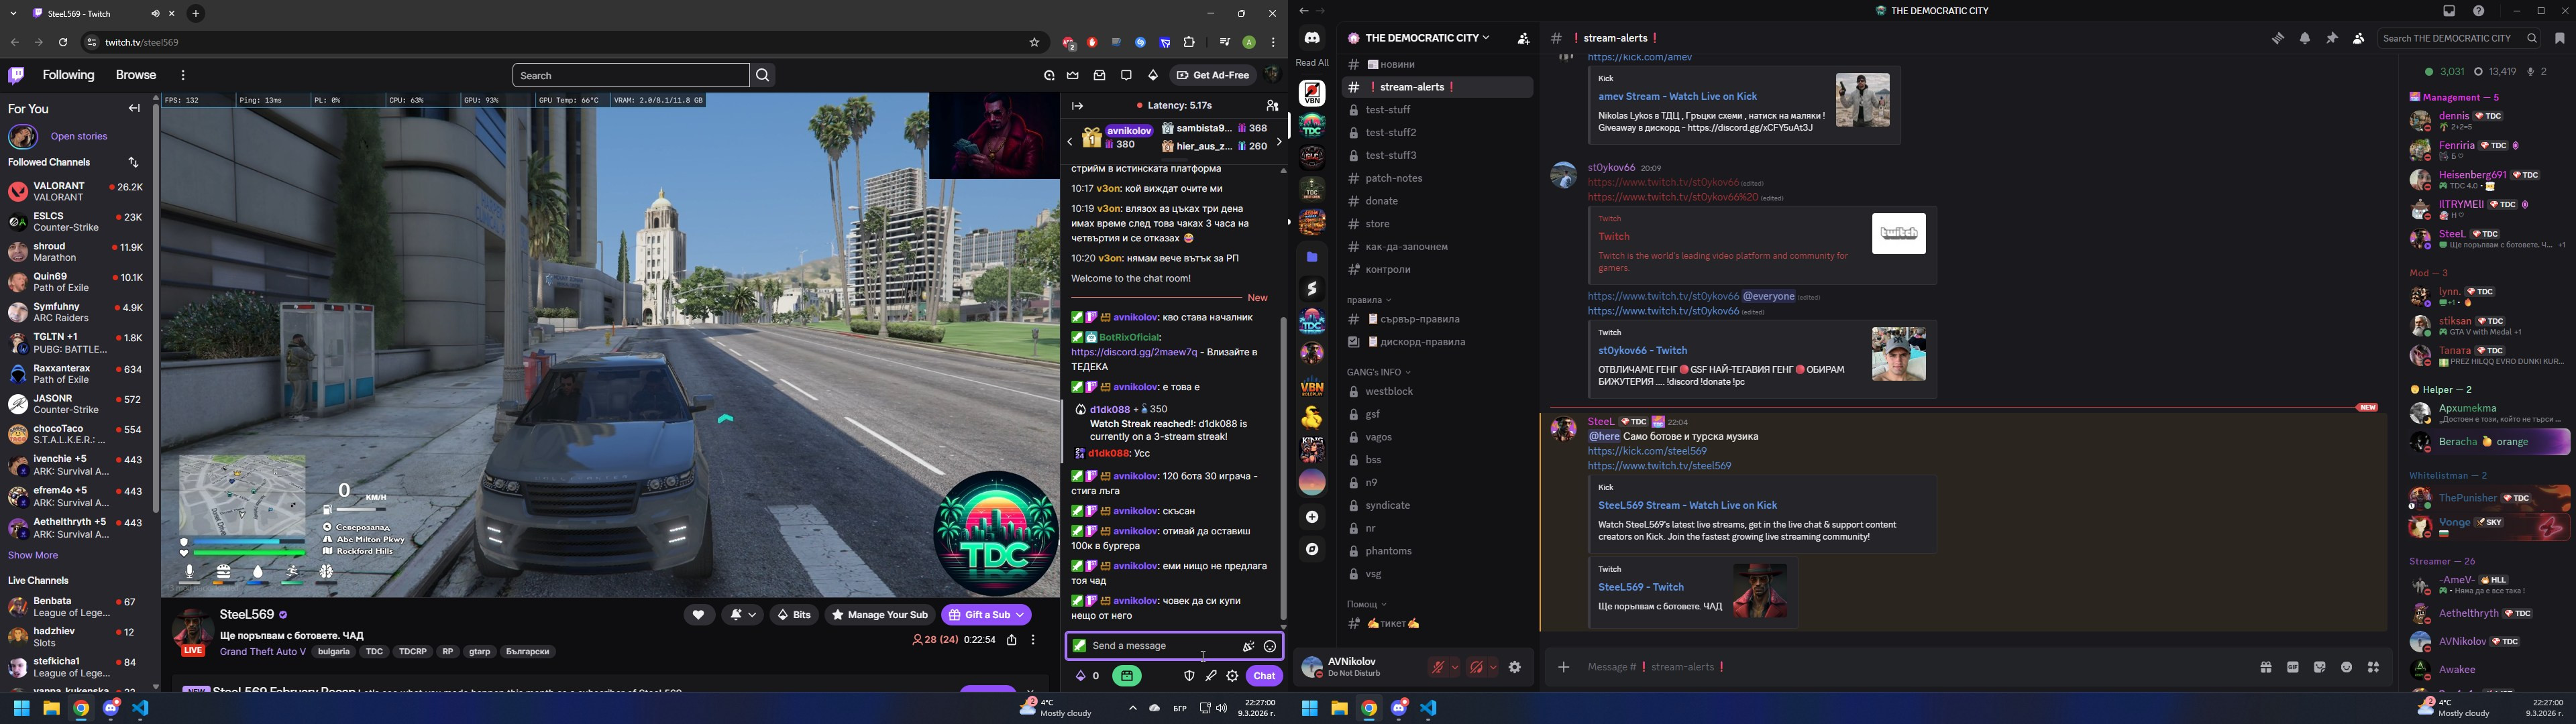Open Twitch chat settings gear
Screen dimensions: 2576x724
(1232, 676)
